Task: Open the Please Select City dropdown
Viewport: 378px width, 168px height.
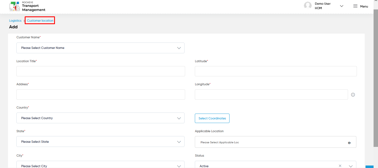Action: click(x=100, y=165)
